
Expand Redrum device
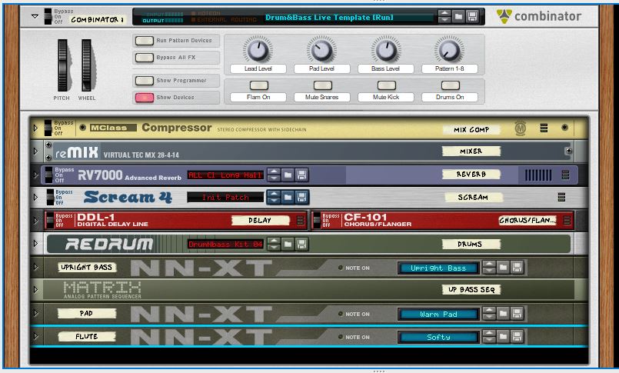(35, 244)
